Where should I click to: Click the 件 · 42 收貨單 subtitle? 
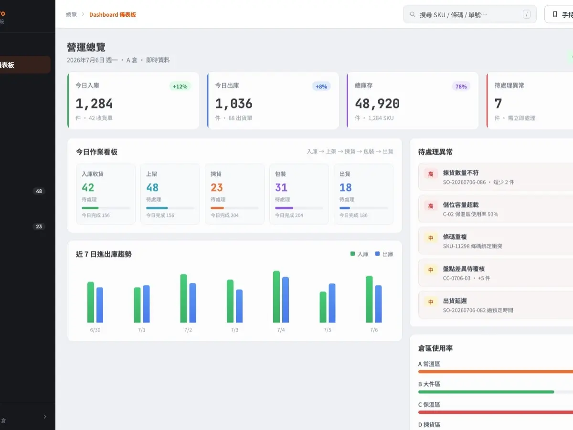coord(94,118)
